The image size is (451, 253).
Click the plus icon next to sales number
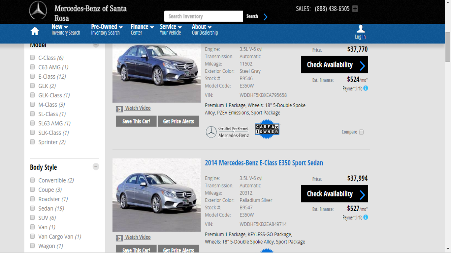[x=355, y=9]
